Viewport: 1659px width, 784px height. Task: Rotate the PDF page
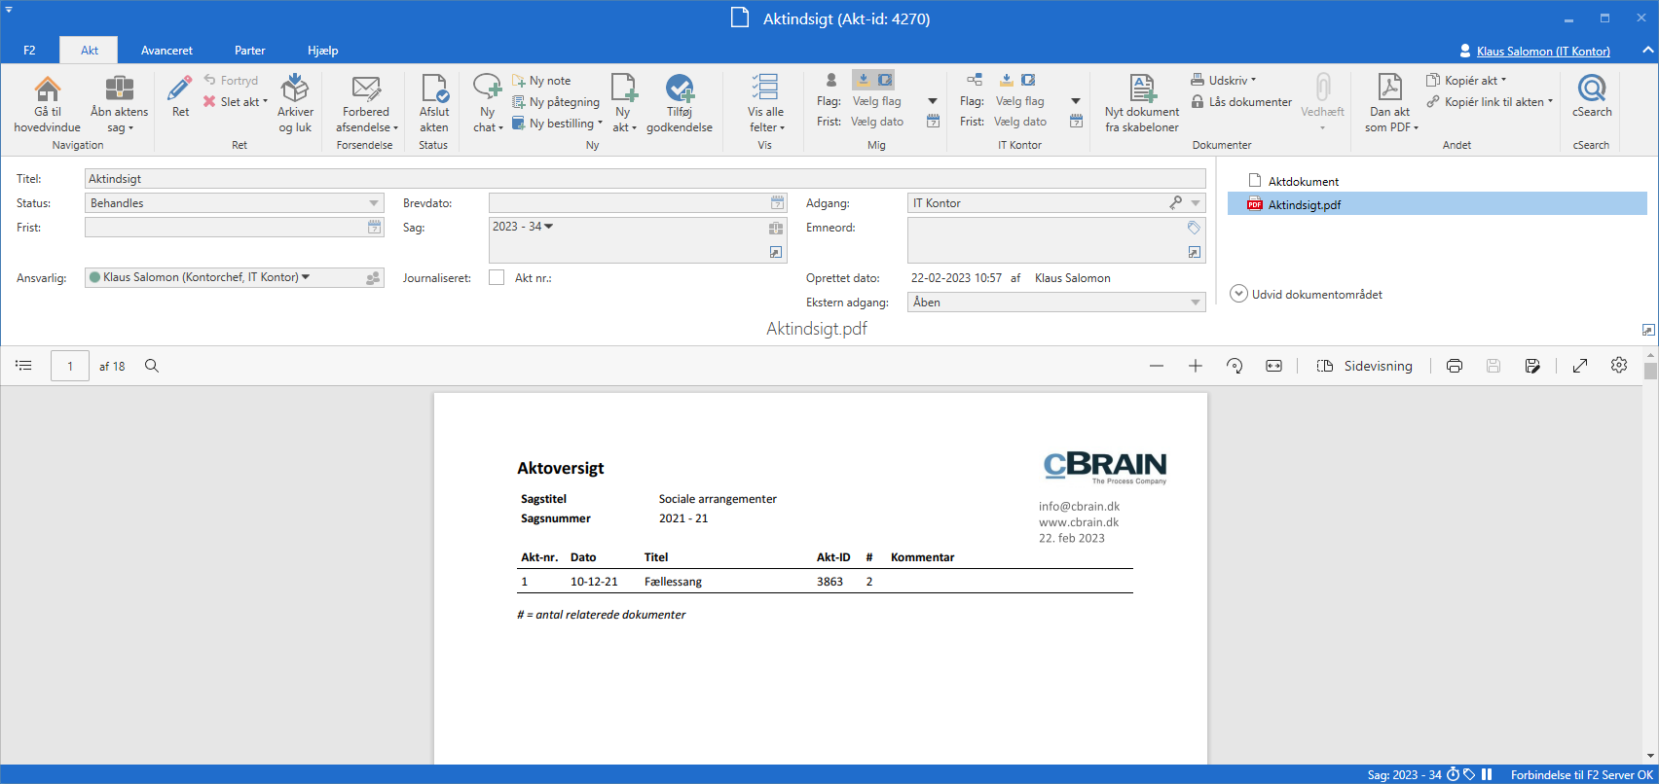[x=1235, y=366]
